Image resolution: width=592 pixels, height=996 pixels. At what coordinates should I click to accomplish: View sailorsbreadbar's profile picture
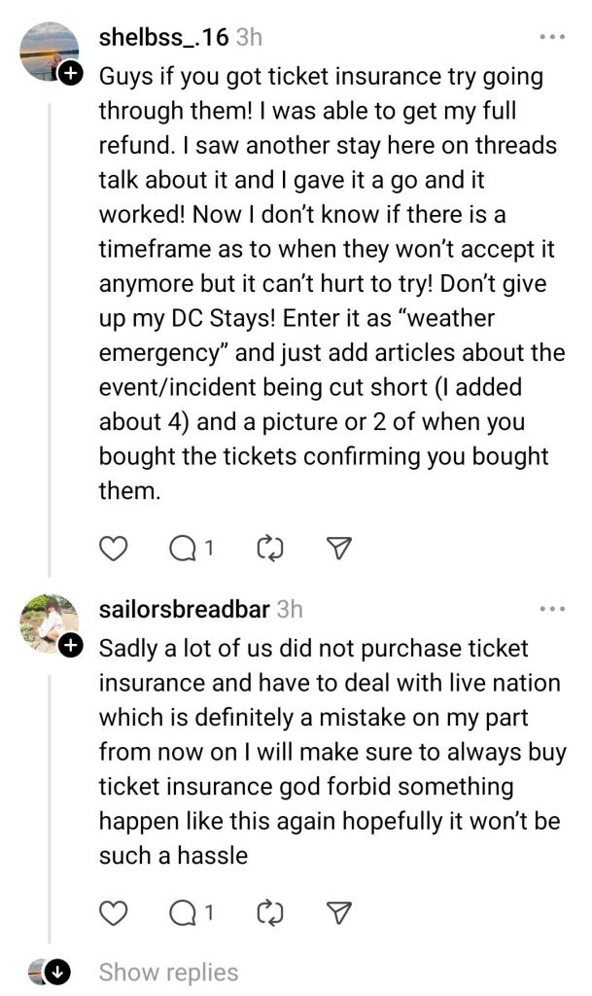[x=49, y=622]
